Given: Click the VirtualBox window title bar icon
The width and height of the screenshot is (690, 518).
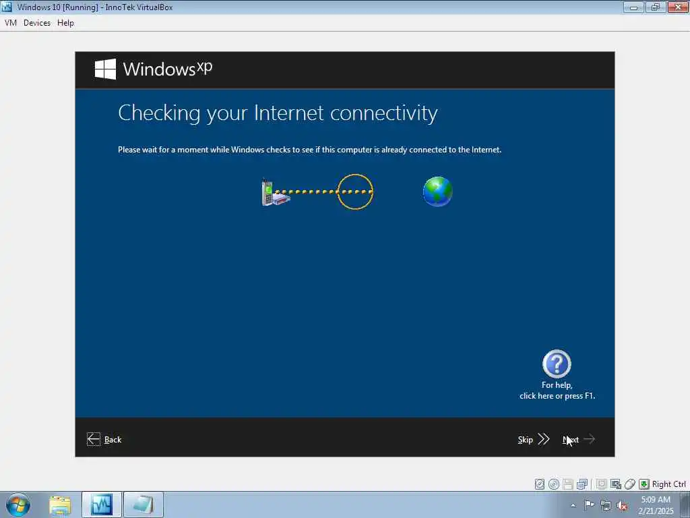Looking at the screenshot, I should [7, 7].
